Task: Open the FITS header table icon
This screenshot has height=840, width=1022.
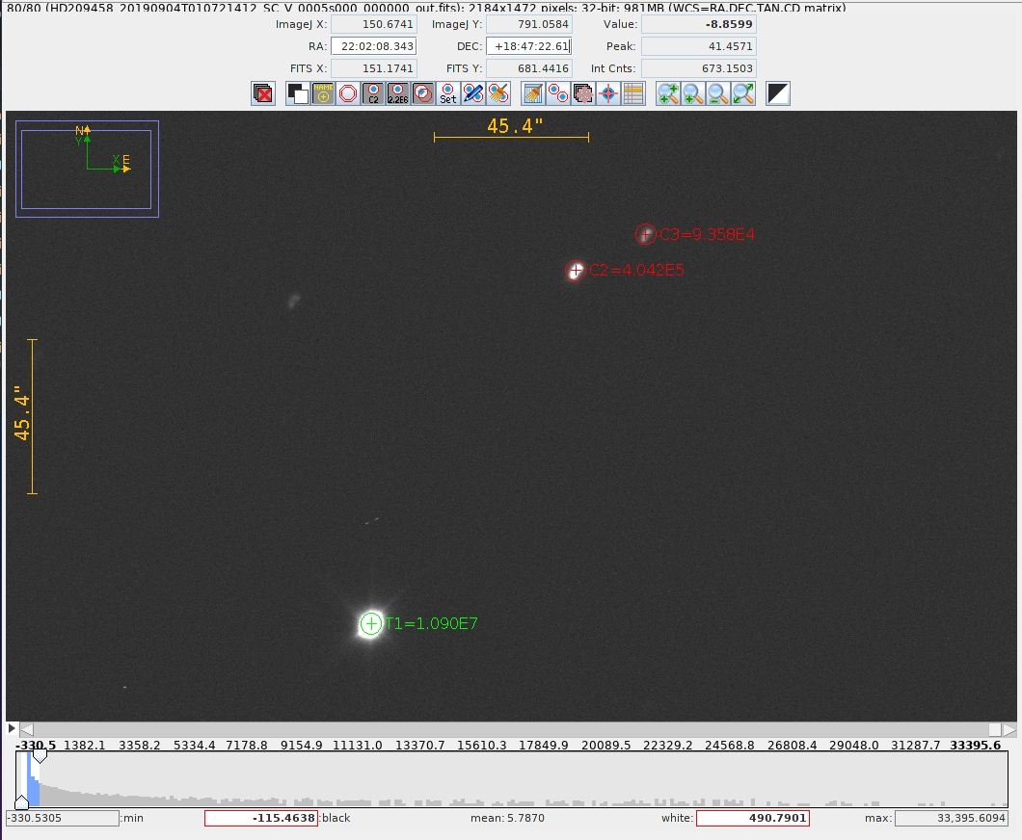Action: pos(633,93)
